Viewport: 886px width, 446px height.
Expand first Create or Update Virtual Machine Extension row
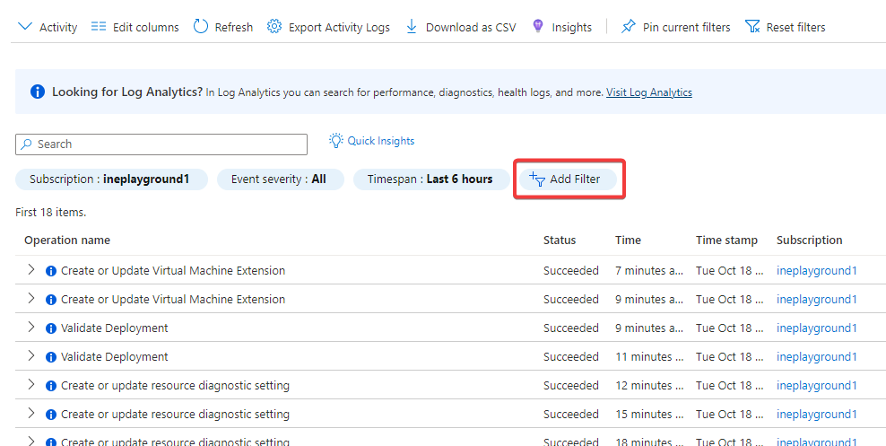[x=30, y=270]
